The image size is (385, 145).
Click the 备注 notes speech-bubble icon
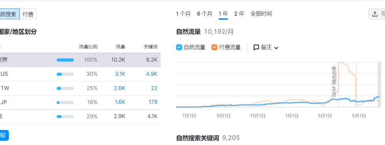[x=256, y=47]
